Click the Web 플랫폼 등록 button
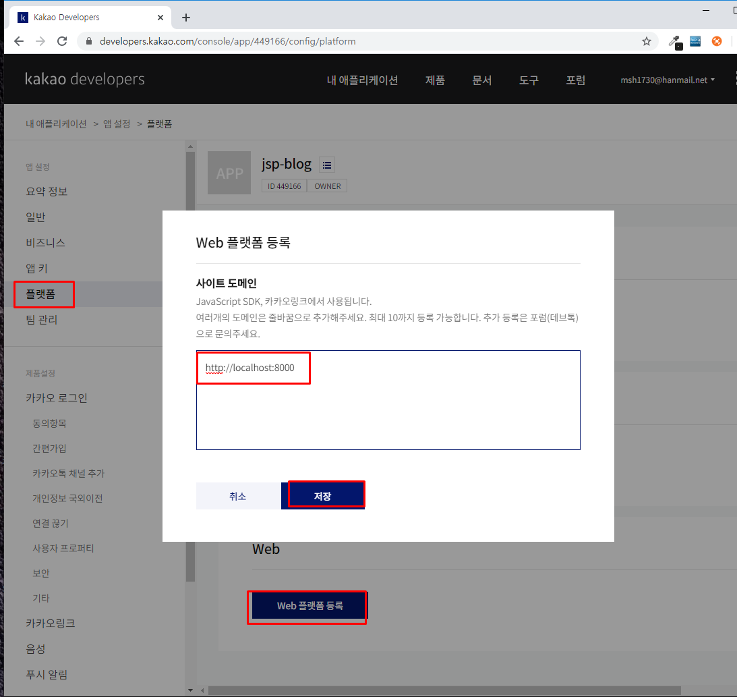The width and height of the screenshot is (737, 697). [309, 606]
